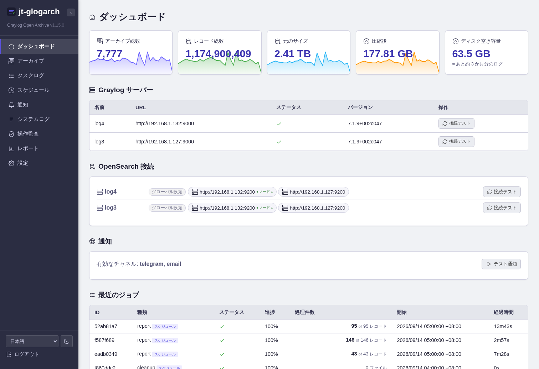Click the レコード総数 database icon
This screenshot has width=539, height=369.
pyautogui.click(x=189, y=41)
